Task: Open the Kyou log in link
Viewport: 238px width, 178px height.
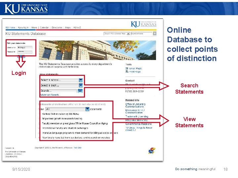Action: (23, 28)
